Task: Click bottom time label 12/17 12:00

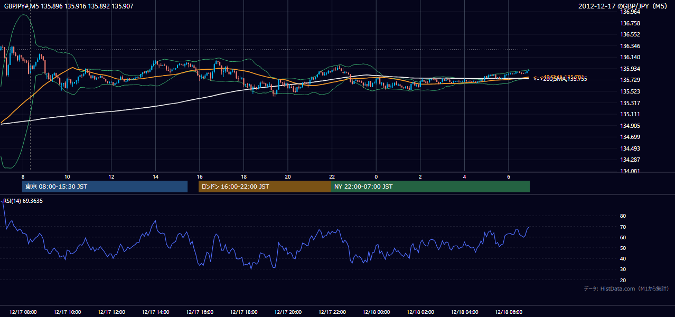Action: pyautogui.click(x=111, y=312)
